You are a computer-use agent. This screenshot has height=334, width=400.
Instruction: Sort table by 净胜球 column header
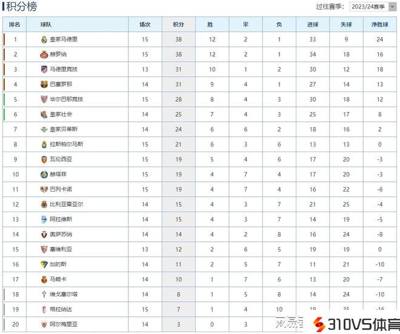379,25
